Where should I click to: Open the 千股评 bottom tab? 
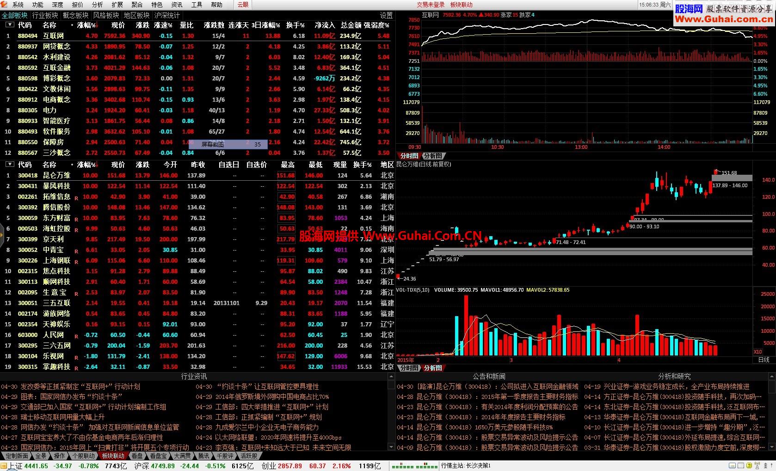click(x=225, y=456)
